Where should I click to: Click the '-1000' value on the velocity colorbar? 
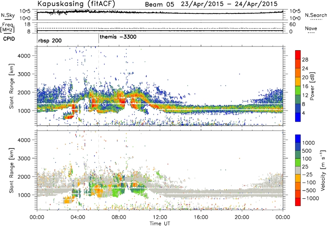[x=310, y=198]
